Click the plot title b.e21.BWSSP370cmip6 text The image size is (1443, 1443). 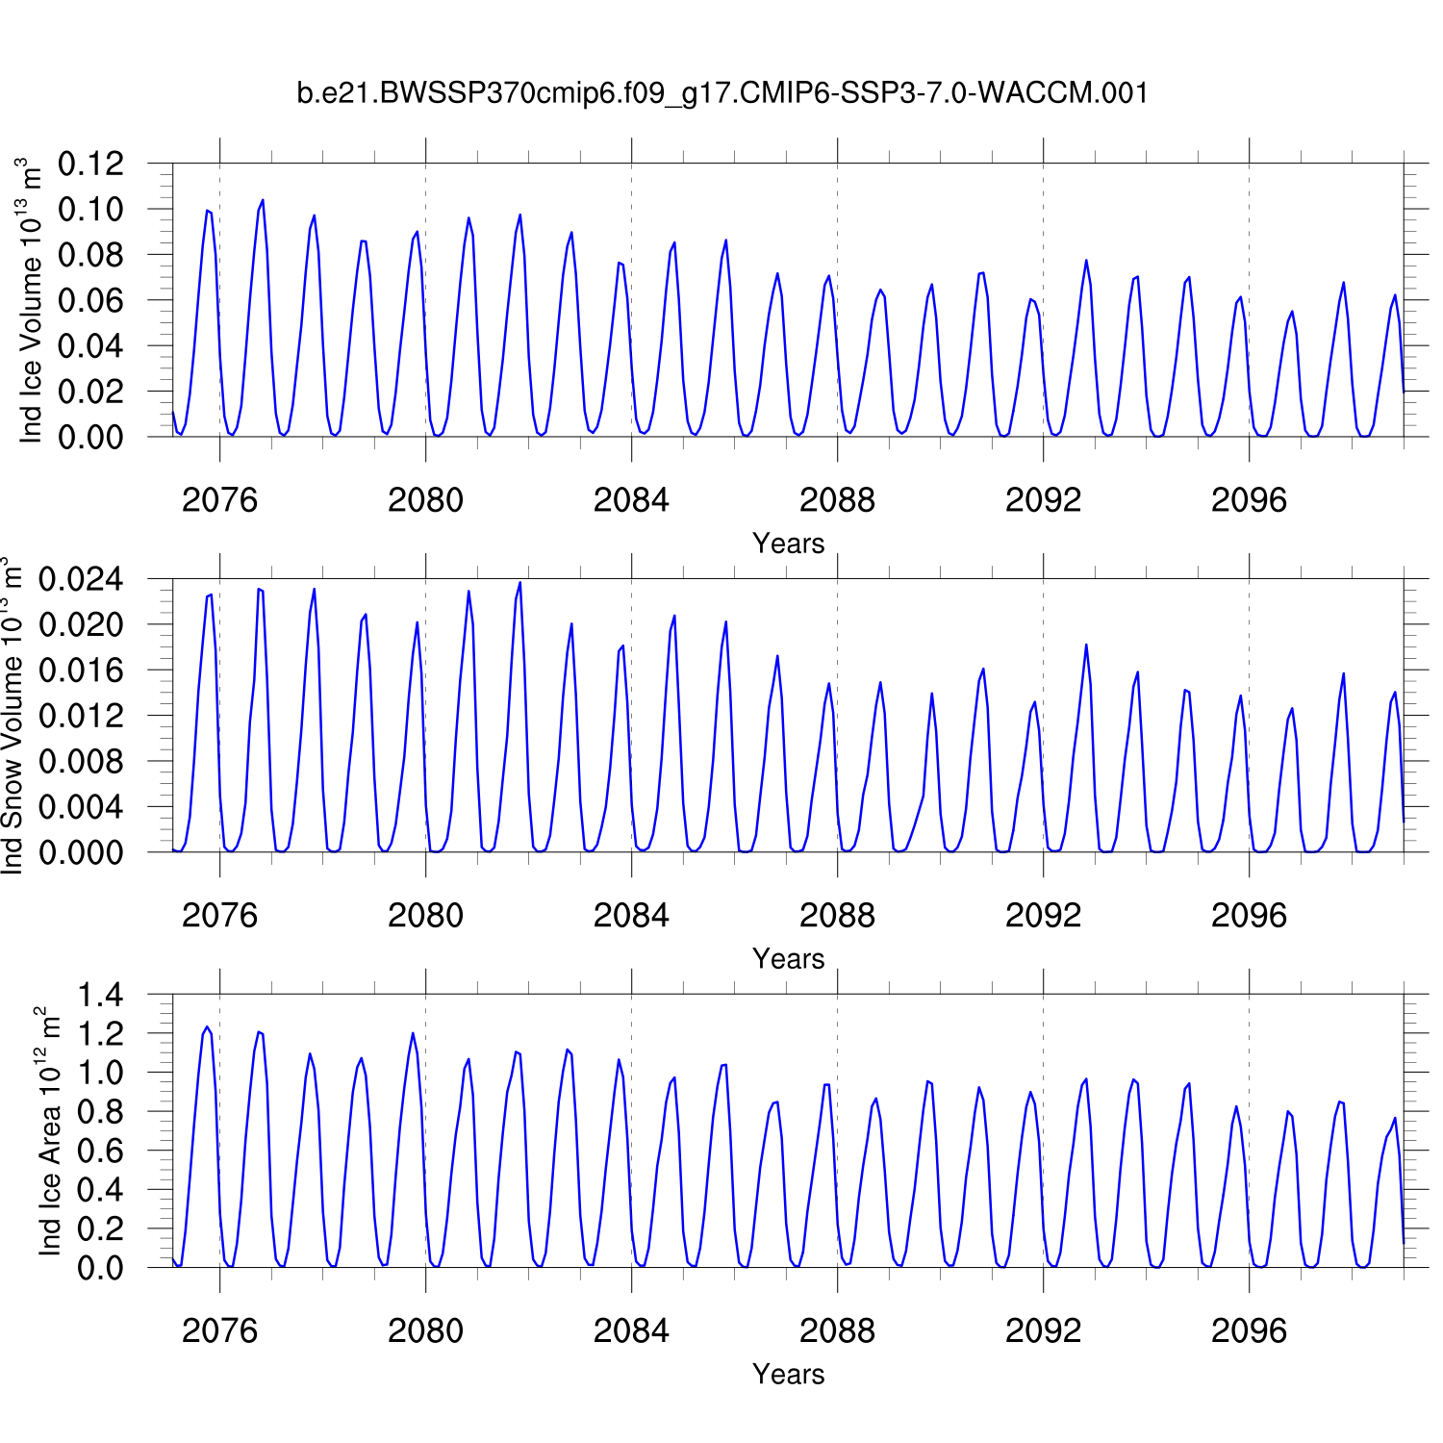click(x=721, y=93)
